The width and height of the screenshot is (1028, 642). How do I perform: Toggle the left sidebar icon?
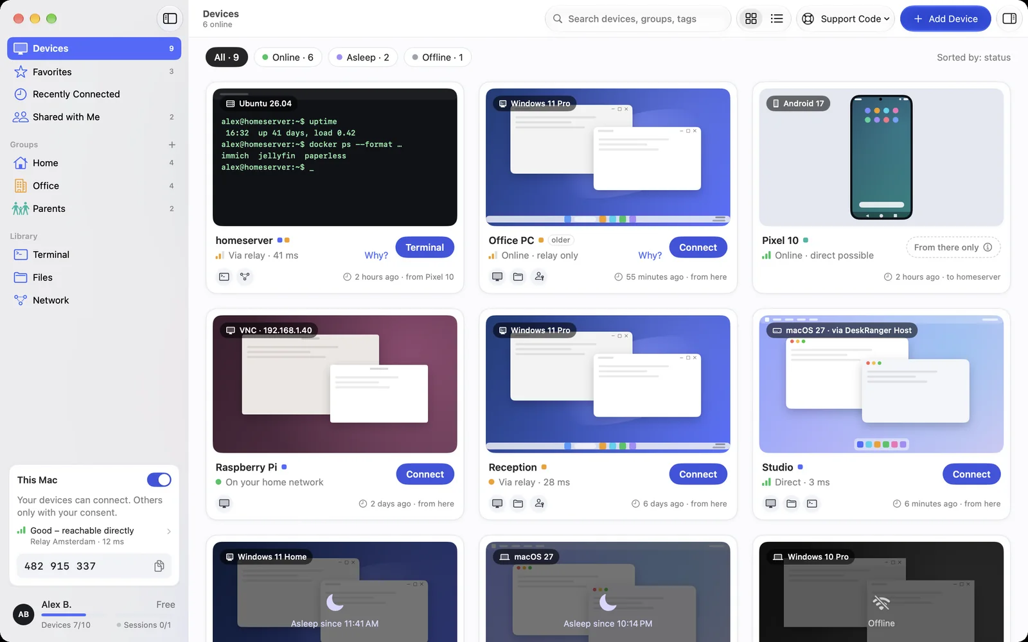[170, 19]
